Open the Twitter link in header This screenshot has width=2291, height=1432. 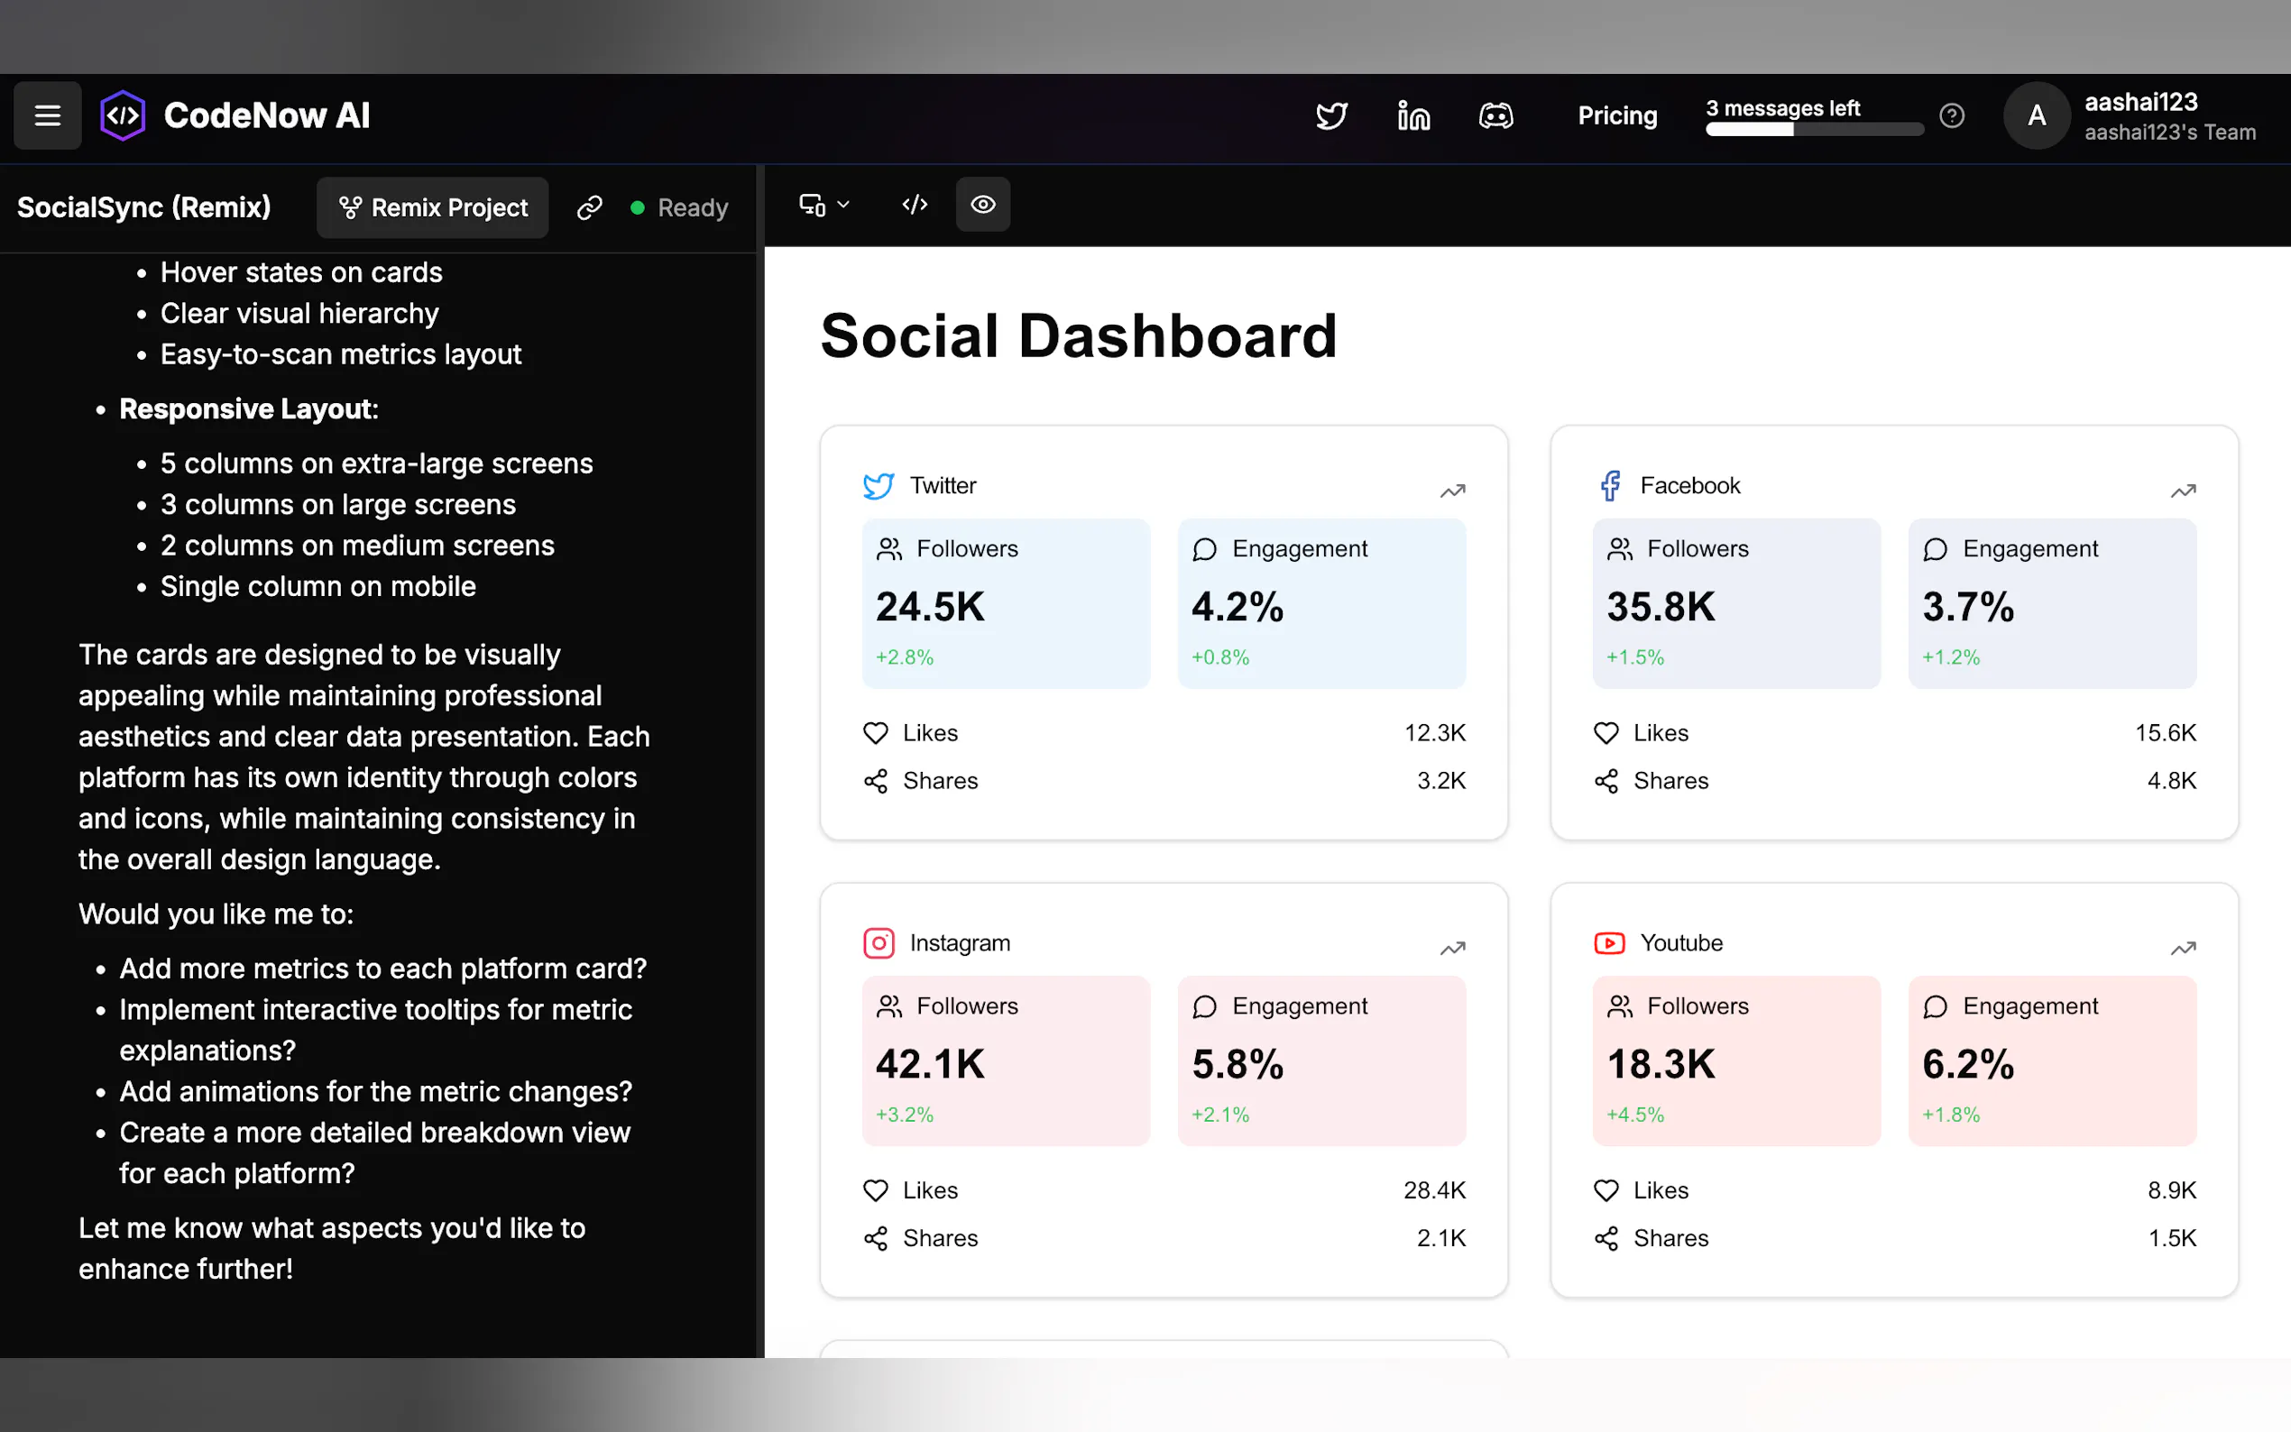(x=1331, y=115)
